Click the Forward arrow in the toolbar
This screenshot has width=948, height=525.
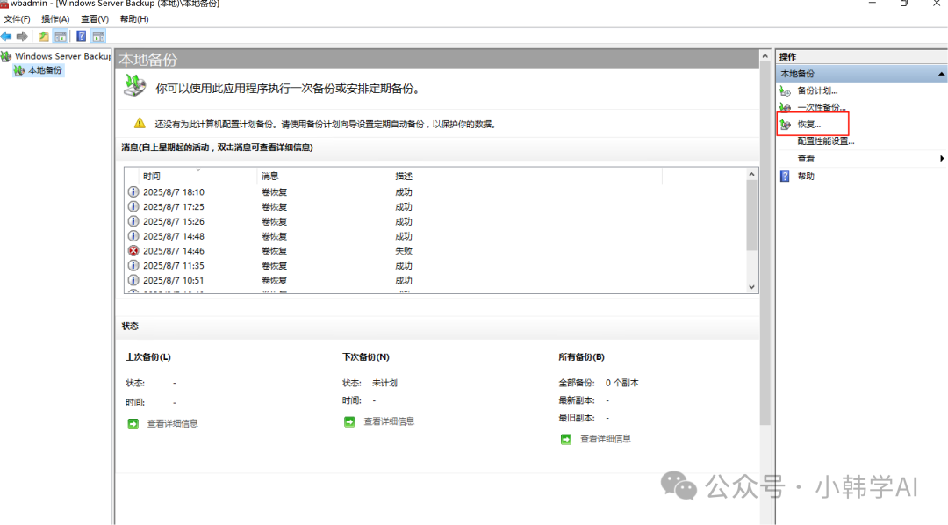click(22, 36)
